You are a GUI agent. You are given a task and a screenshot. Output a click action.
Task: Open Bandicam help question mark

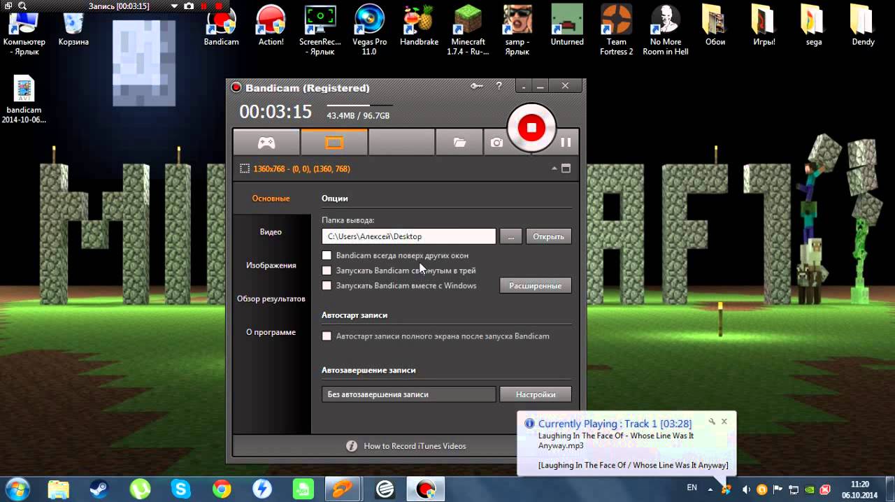tap(499, 86)
